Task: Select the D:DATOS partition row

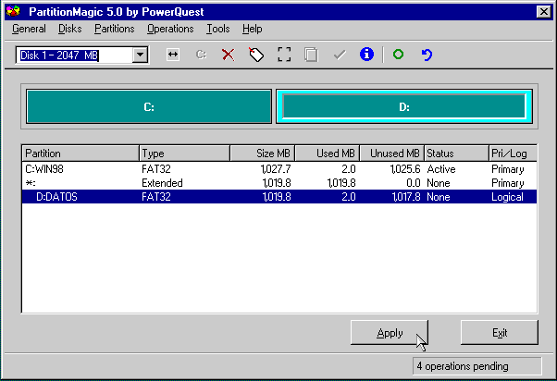Action: (x=279, y=197)
